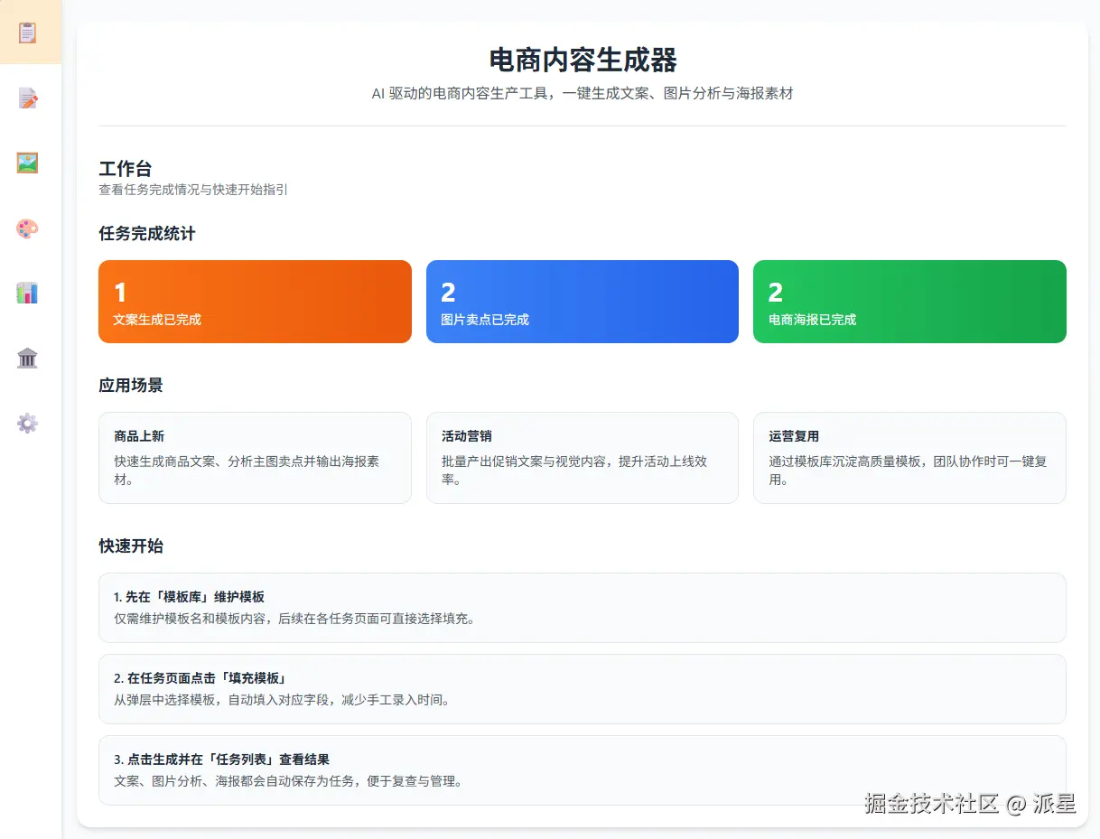
Task: Select the 运营复用 scenario card
Action: (909, 458)
